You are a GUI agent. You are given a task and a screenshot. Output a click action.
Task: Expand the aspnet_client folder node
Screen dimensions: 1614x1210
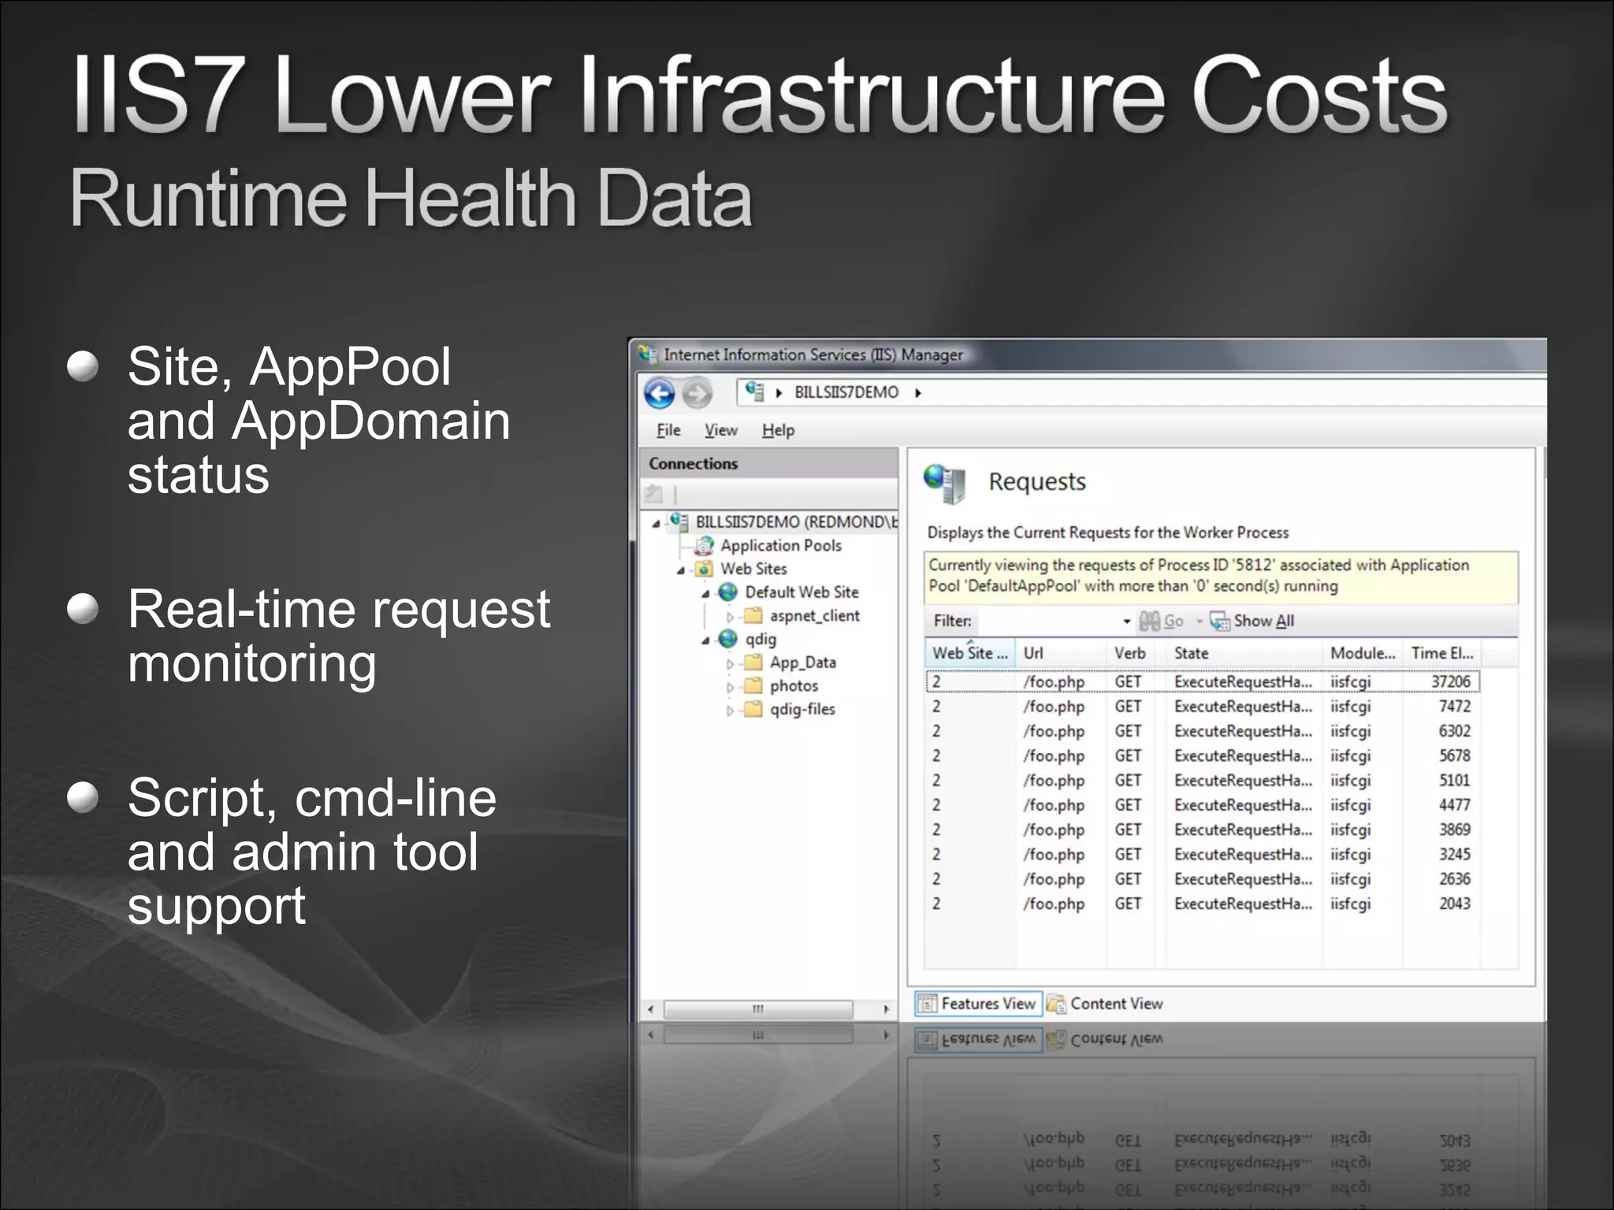click(731, 617)
